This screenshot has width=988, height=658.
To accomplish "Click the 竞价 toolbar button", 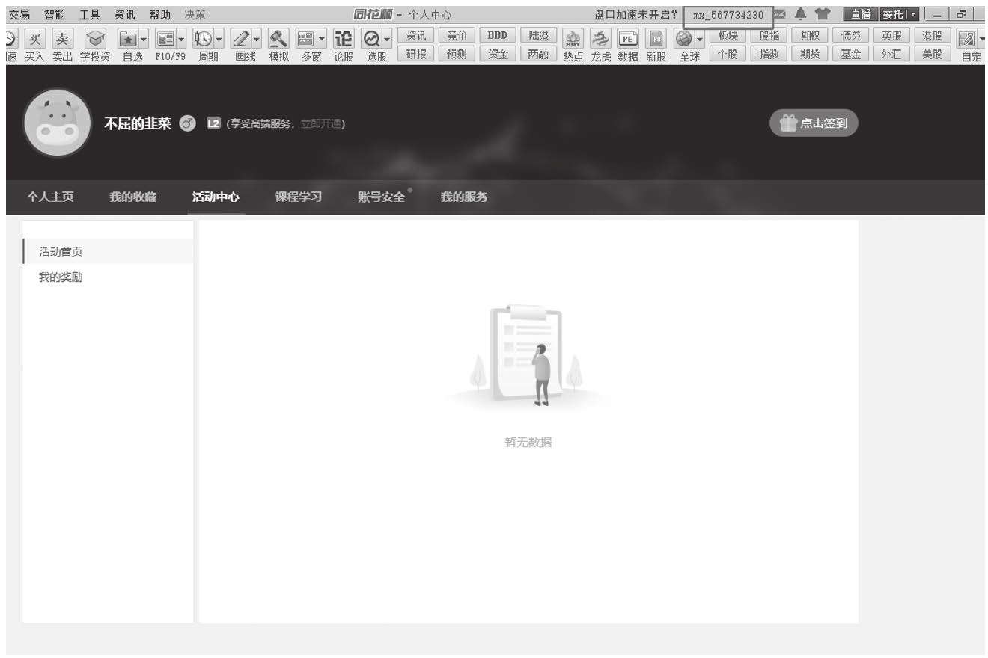I will pyautogui.click(x=457, y=35).
